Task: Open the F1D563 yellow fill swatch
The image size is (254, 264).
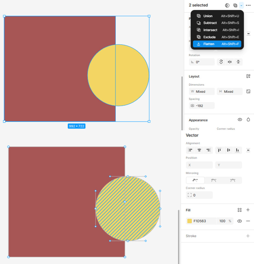Action: [x=190, y=221]
